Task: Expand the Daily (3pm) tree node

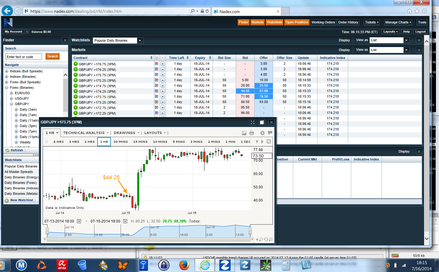Action: pos(16,126)
